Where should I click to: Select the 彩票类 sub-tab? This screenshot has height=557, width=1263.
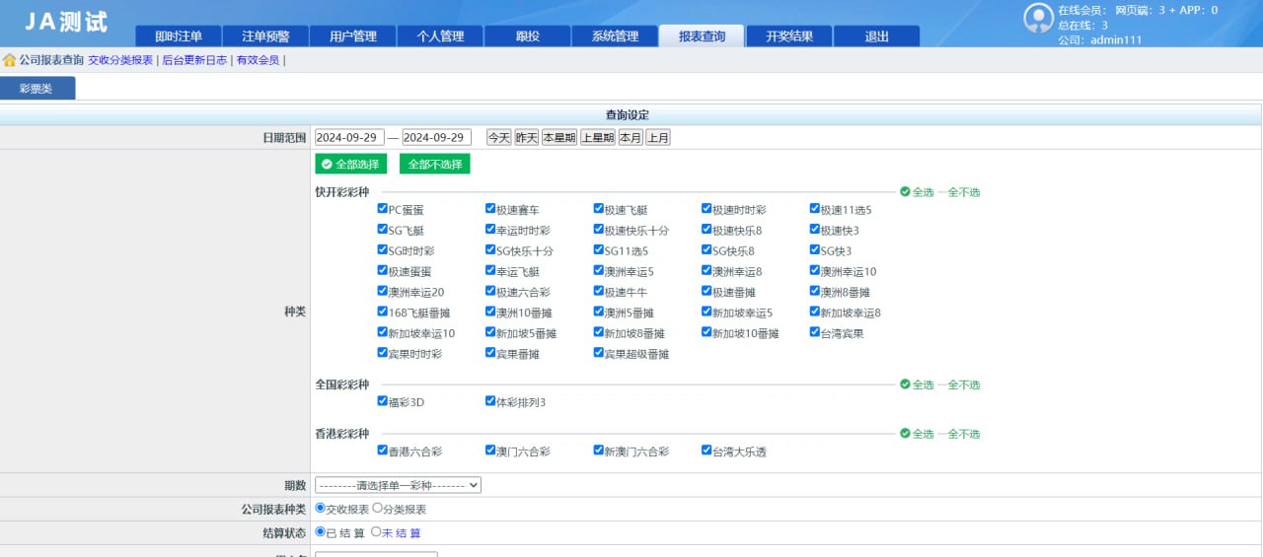36,89
